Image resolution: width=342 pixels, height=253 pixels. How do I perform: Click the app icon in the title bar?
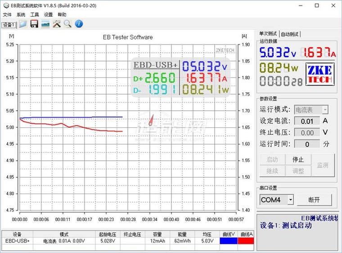click(6, 6)
